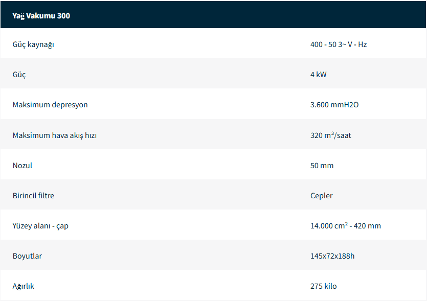The width and height of the screenshot is (427, 301).
Task: Select the Nozul row label
Action: pos(23,166)
